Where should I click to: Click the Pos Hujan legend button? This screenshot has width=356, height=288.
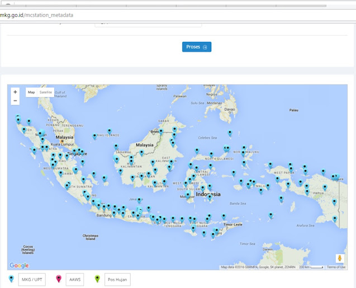(117, 280)
